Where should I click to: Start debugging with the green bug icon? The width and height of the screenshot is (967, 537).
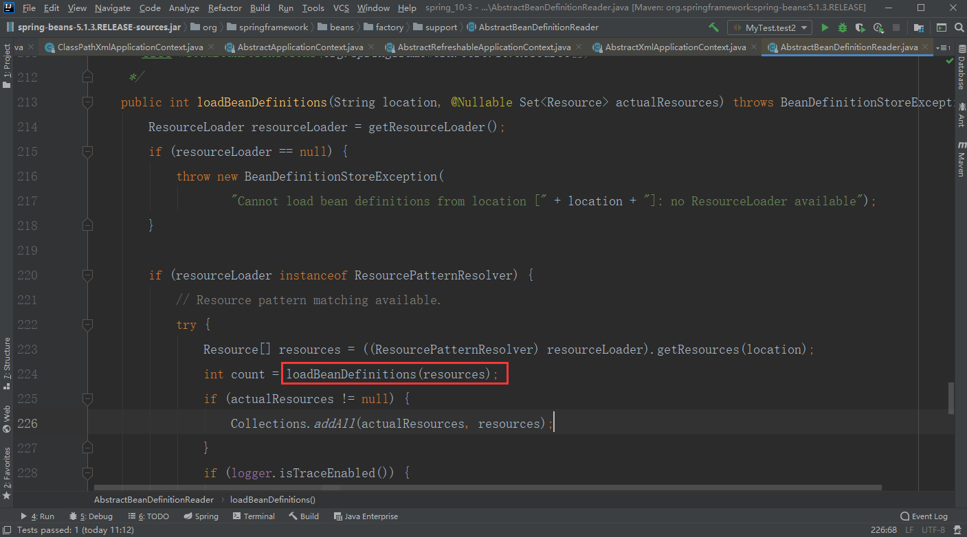(843, 27)
